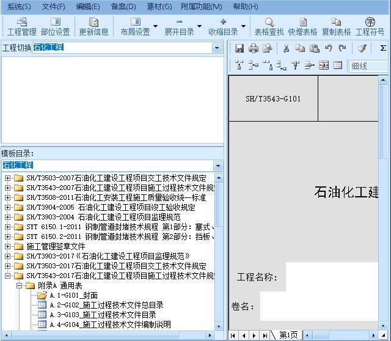Open the 模板目录 石化工程 dropdown
This screenshot has height=341, width=391.
coord(218,166)
